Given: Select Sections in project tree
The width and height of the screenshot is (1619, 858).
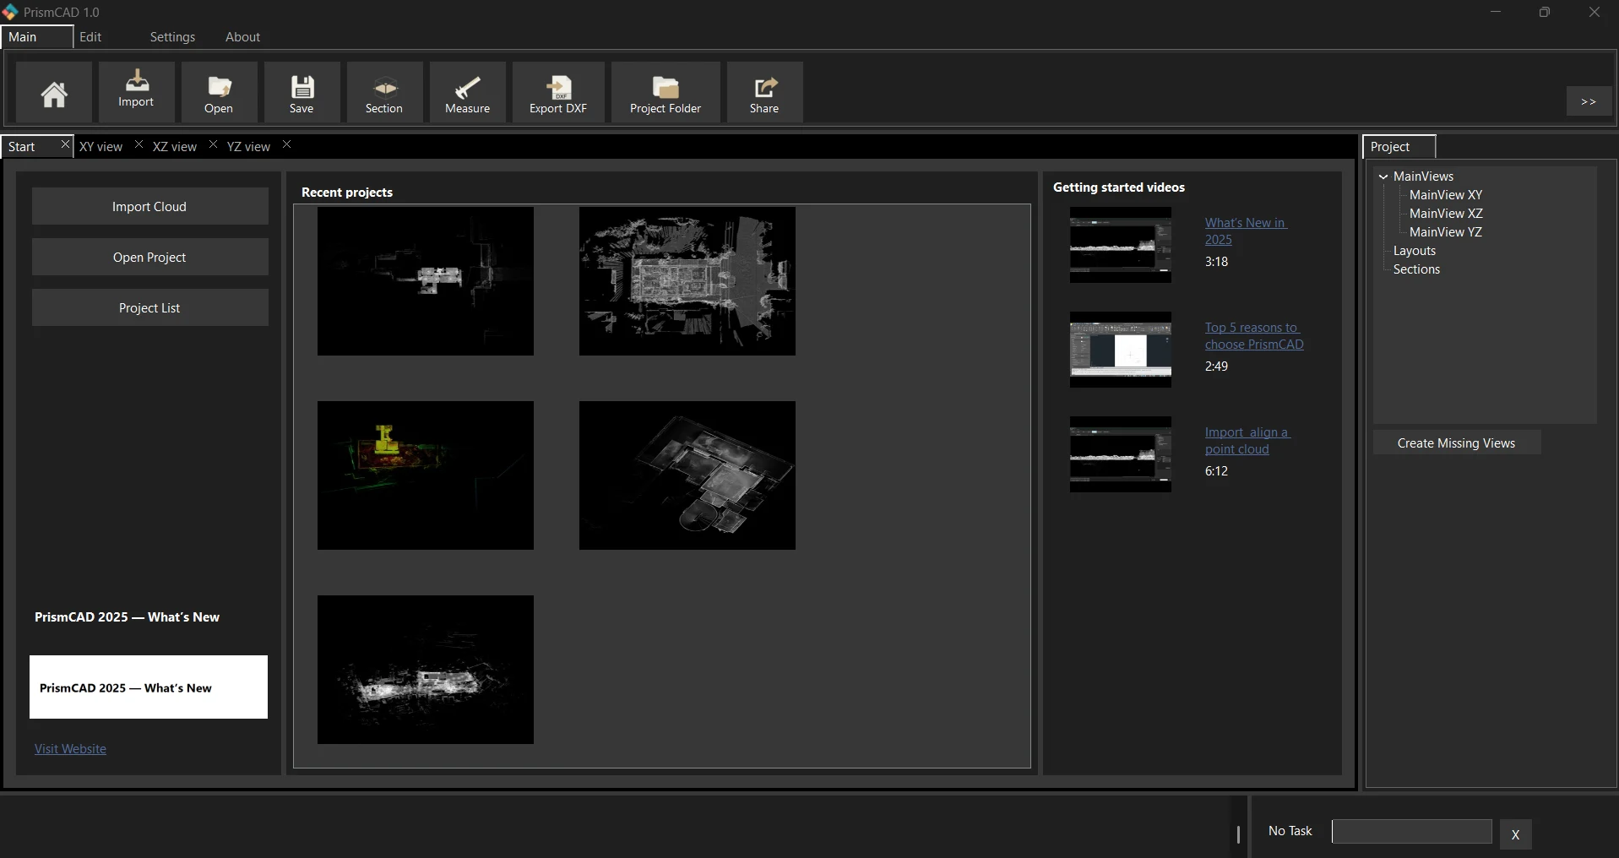Looking at the screenshot, I should click(x=1416, y=269).
